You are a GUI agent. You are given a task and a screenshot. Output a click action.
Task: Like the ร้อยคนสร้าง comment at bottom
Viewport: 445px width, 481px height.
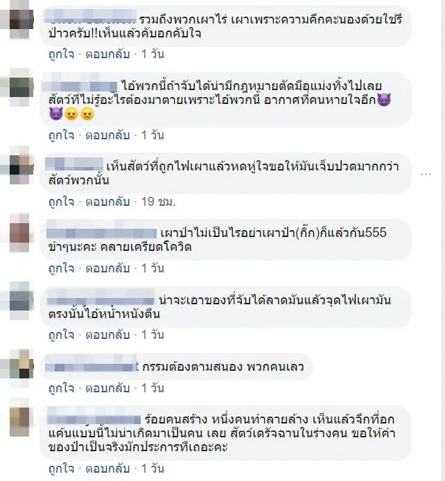[x=61, y=469]
